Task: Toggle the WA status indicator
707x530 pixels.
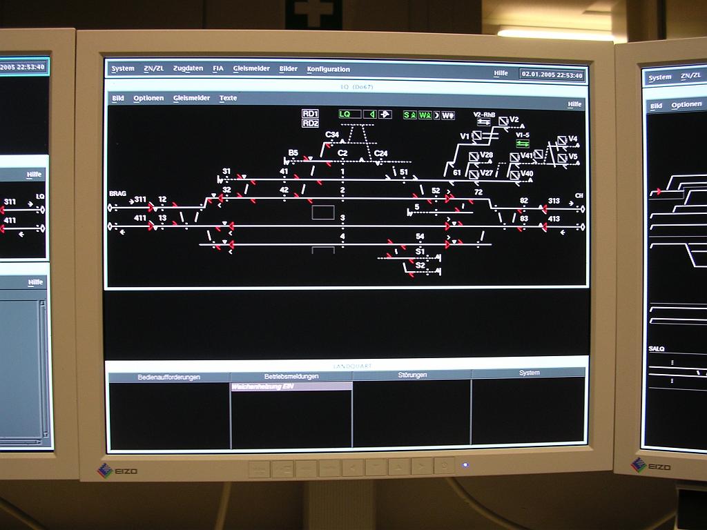Action: point(425,115)
